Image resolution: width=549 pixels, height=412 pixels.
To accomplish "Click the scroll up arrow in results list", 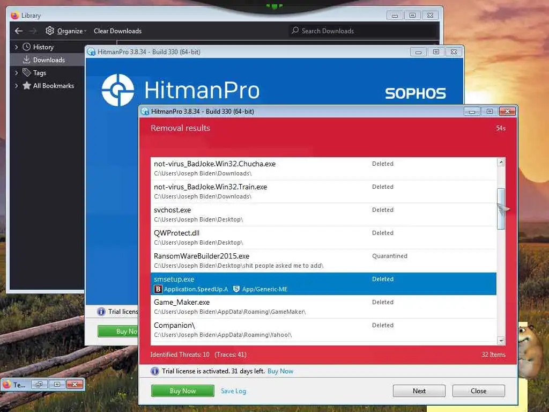I will click(501, 162).
